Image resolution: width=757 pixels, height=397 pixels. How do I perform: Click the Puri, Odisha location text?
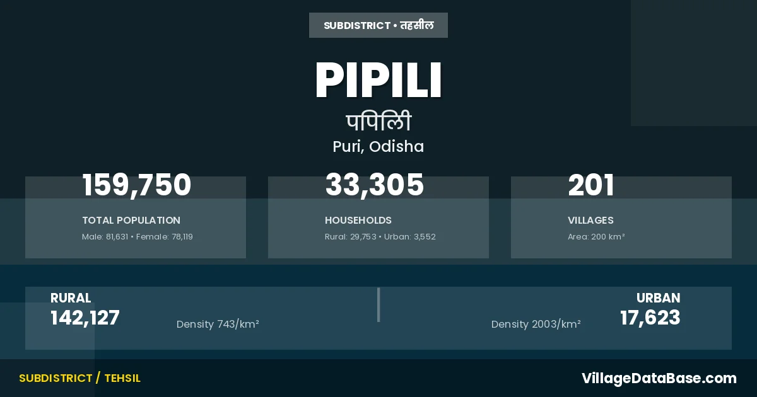[378, 147]
